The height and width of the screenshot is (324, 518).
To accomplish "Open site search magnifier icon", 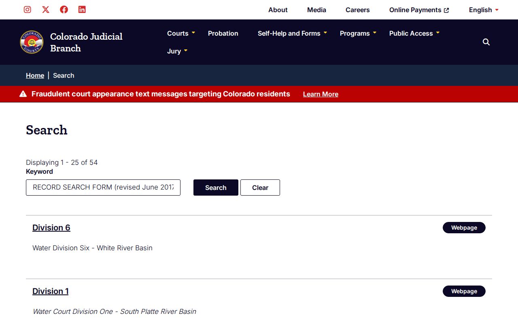I will coord(486,42).
